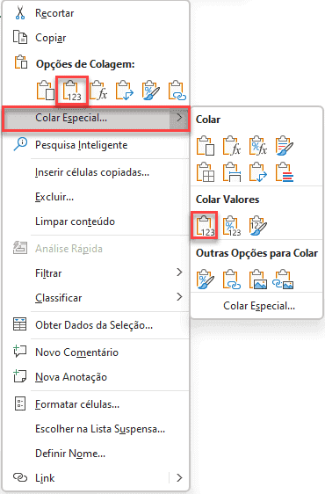Expand the Link submenu arrow
325x494 pixels.
pyautogui.click(x=179, y=477)
